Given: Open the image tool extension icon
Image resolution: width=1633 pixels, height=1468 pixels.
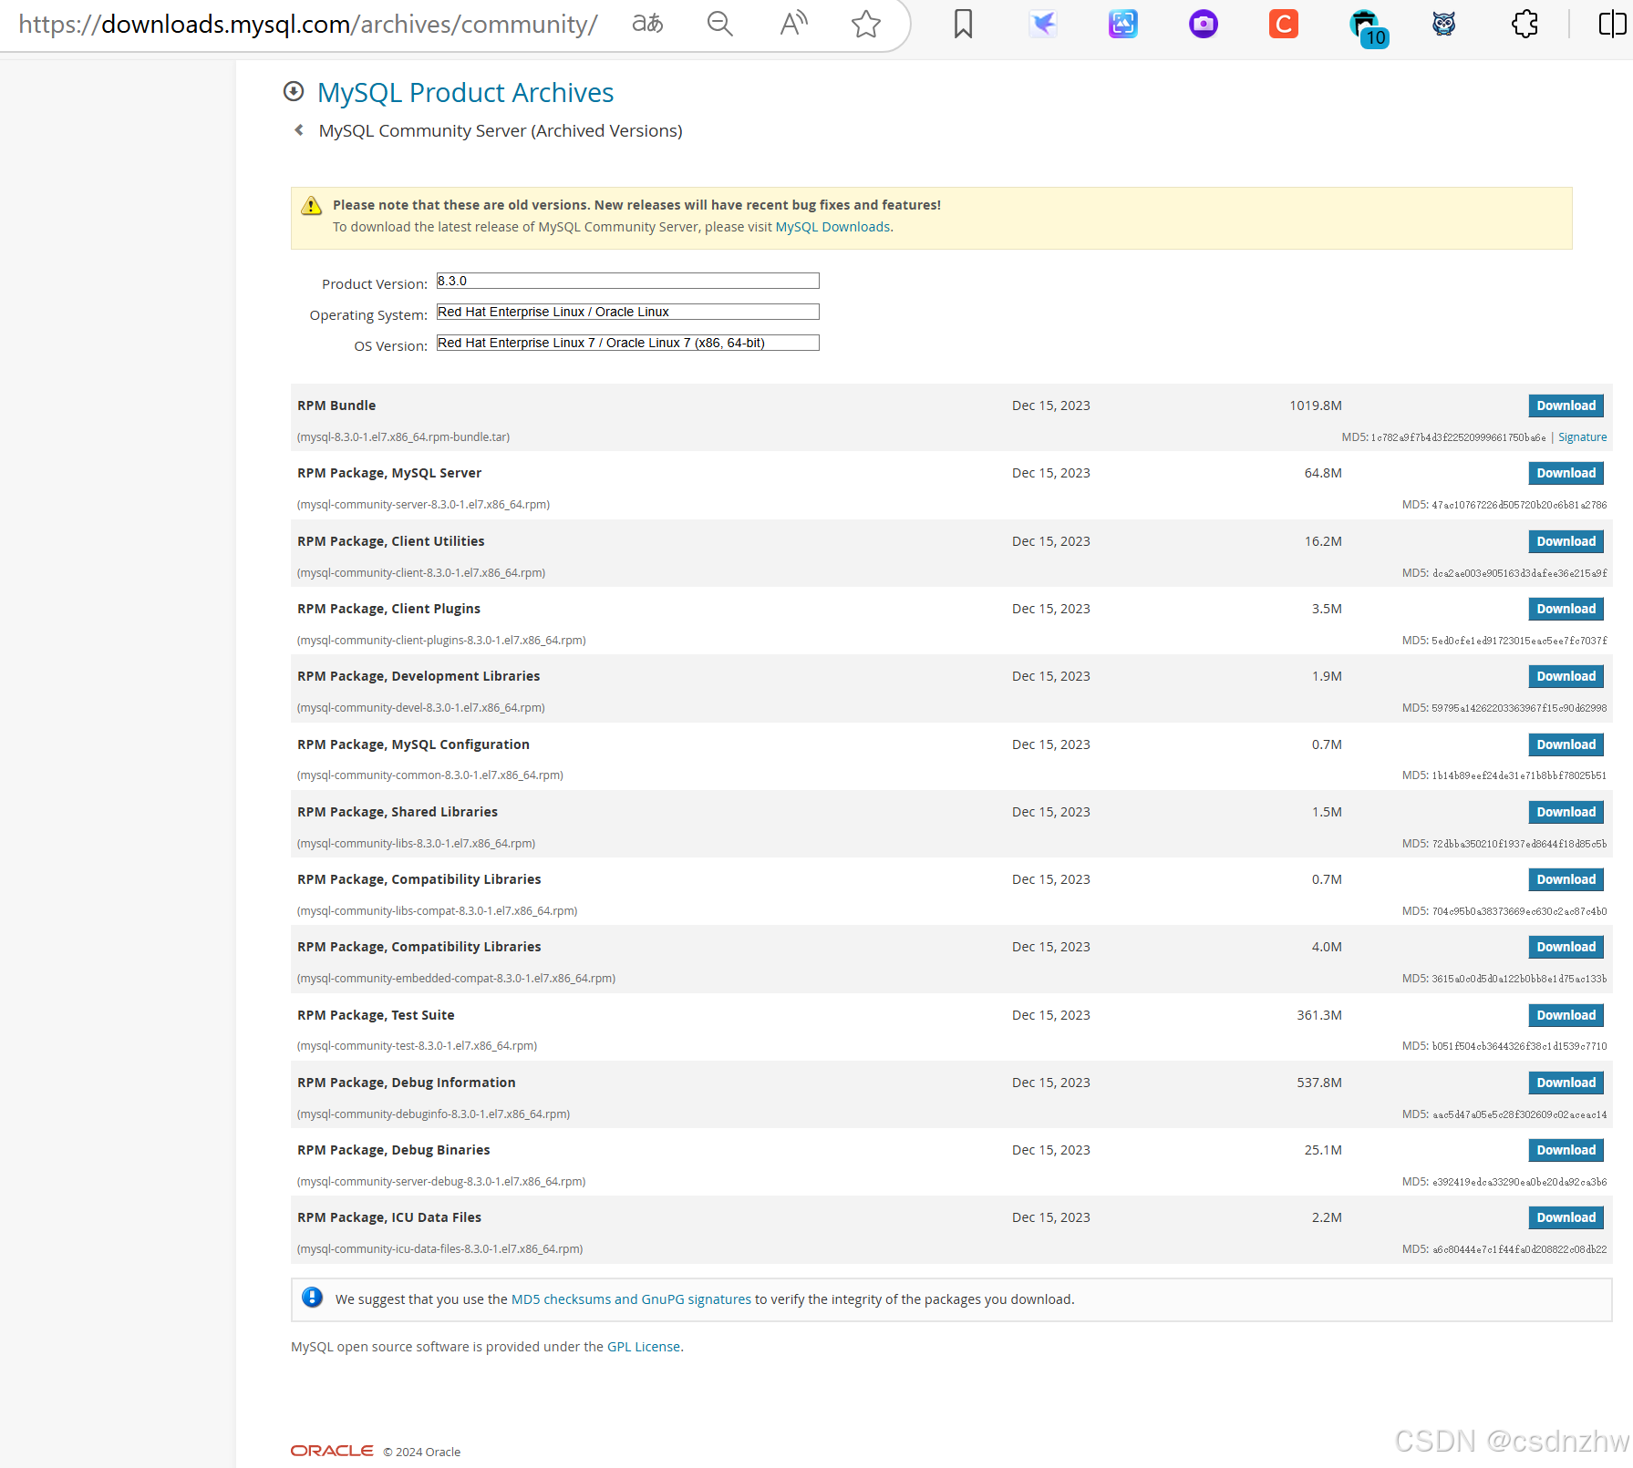Looking at the screenshot, I should coord(1123,24).
